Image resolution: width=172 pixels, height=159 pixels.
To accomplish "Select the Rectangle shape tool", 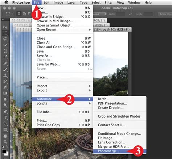I will [x=5, y=130].
